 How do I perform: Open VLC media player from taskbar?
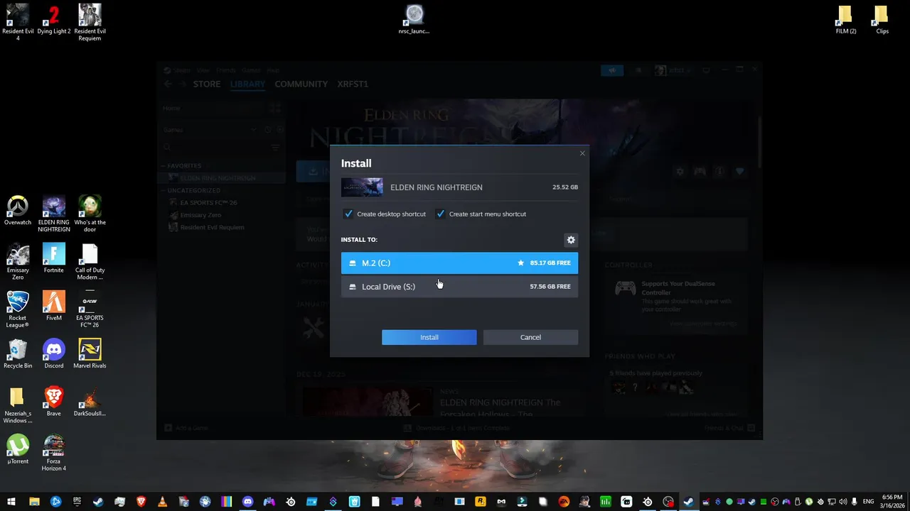pos(162,502)
